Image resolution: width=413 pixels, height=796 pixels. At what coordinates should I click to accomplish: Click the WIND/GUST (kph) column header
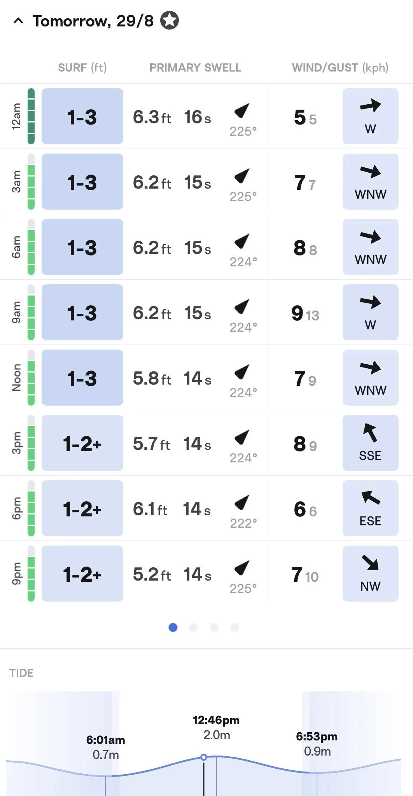coord(340,68)
